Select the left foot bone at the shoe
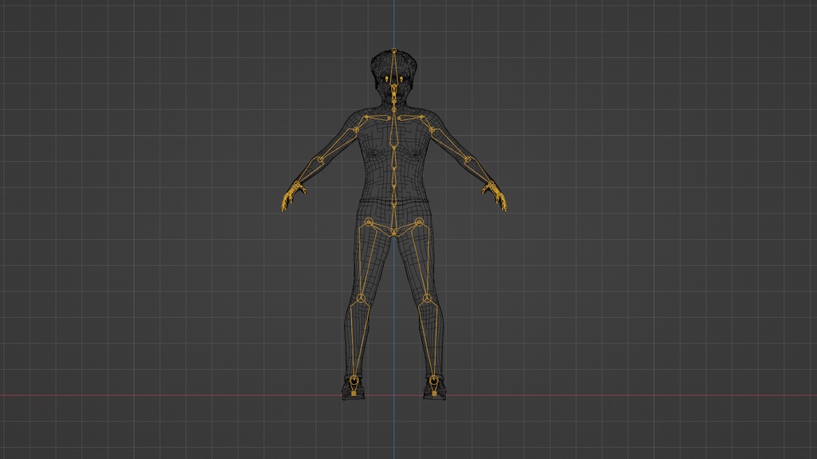Screen dimensions: 817x459 [x=353, y=382]
